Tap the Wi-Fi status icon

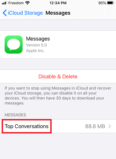click(x=27, y=3)
